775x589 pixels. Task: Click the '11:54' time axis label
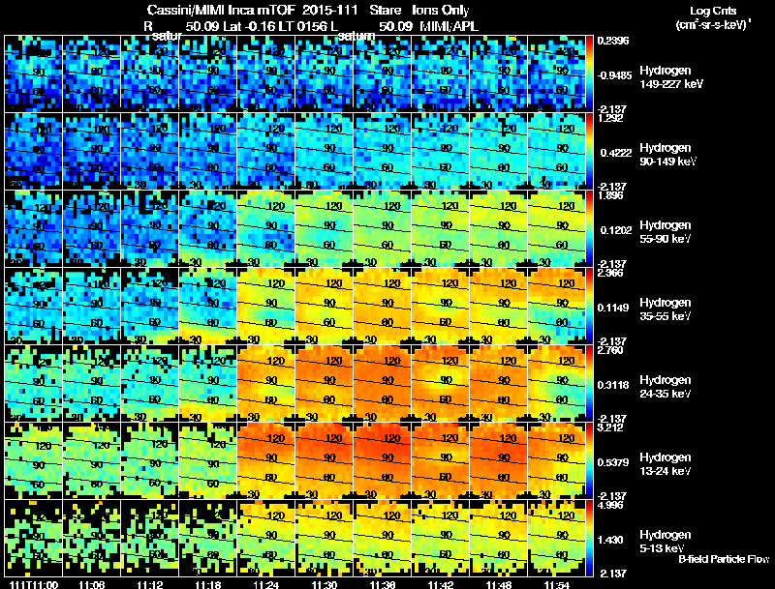click(x=556, y=585)
